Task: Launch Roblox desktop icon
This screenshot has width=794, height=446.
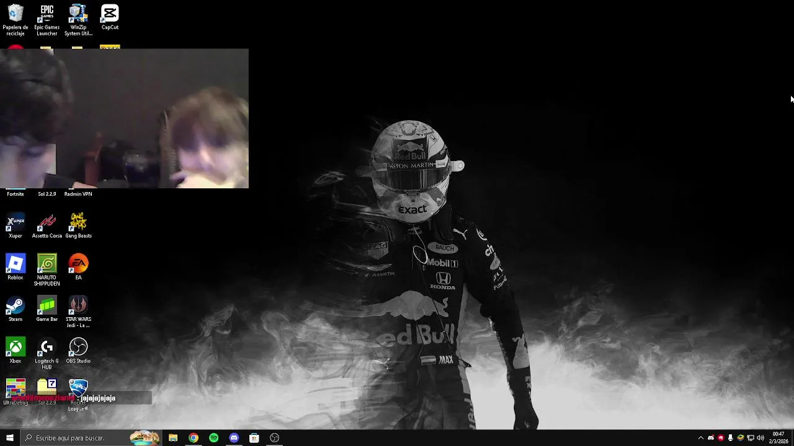Action: coord(16,268)
